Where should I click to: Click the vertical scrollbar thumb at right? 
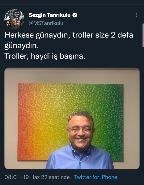click(x=143, y=35)
